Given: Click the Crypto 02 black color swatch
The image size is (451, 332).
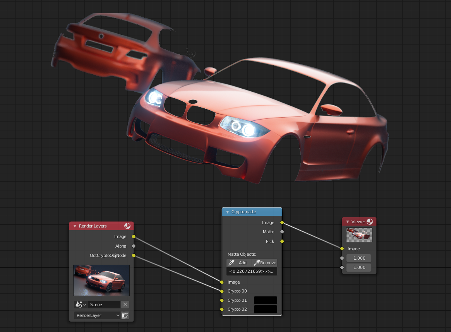Looking at the screenshot, I should 266,309.
